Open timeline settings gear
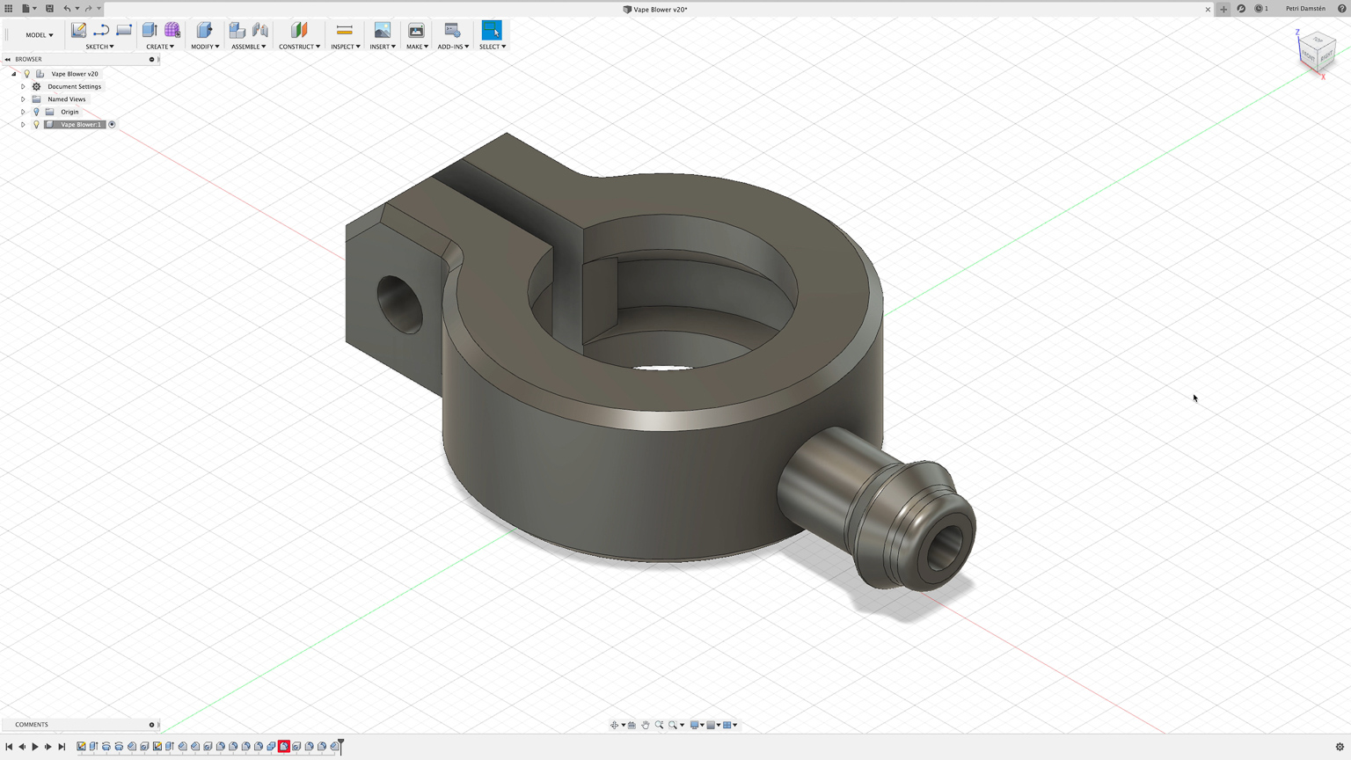 (x=1340, y=747)
